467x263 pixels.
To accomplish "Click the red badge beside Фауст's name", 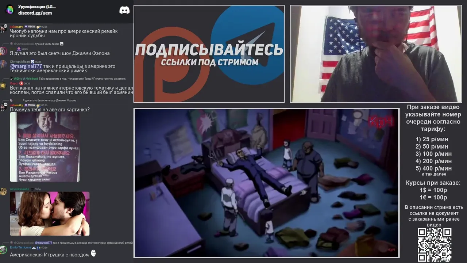I will (x=21, y=83).
